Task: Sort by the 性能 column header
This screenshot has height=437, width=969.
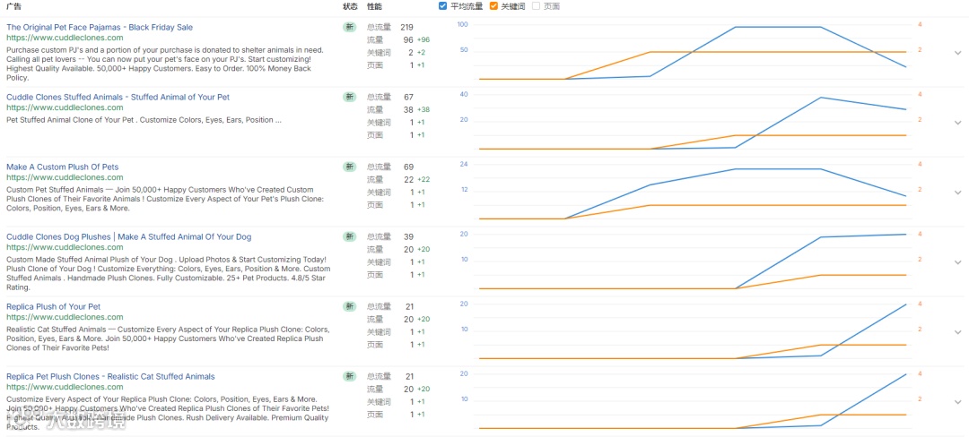Action: pos(374,6)
